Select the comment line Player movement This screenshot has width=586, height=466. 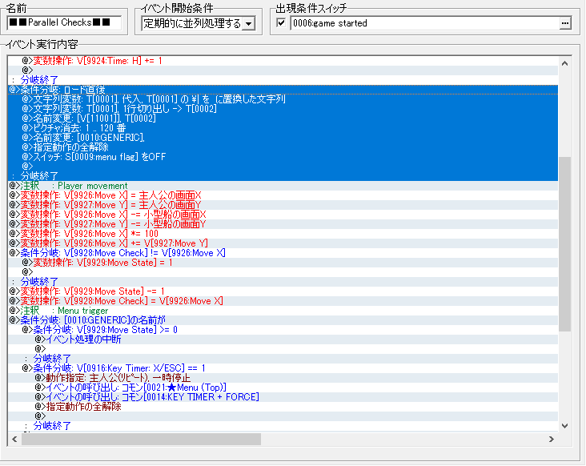click(283, 186)
